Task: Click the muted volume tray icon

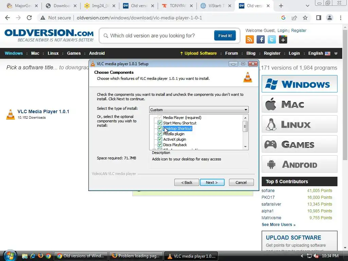Action: point(316,256)
